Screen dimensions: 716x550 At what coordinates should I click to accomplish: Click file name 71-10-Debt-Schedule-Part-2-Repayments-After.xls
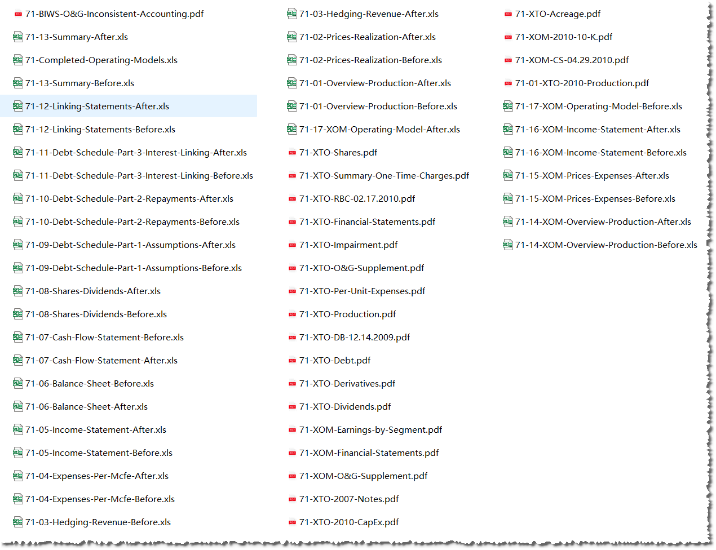point(129,199)
